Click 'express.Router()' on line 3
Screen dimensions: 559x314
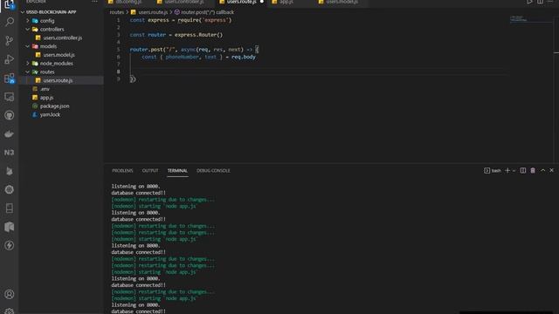point(198,35)
